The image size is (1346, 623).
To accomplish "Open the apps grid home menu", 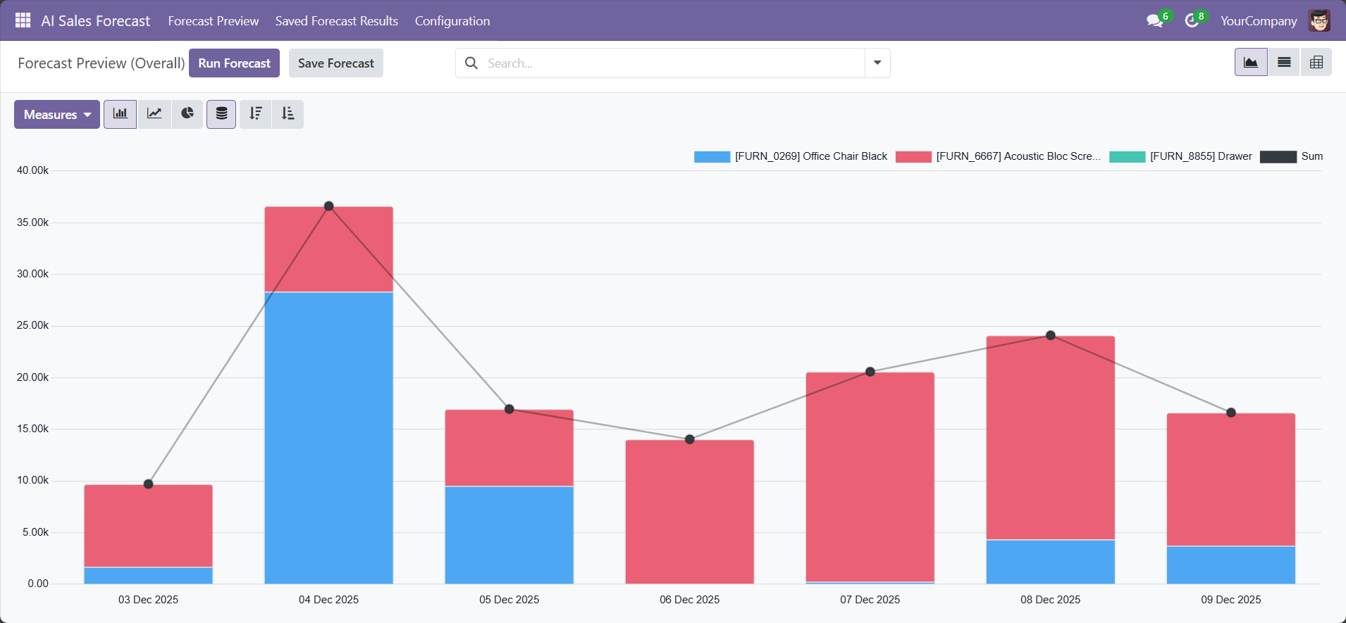I will (23, 20).
